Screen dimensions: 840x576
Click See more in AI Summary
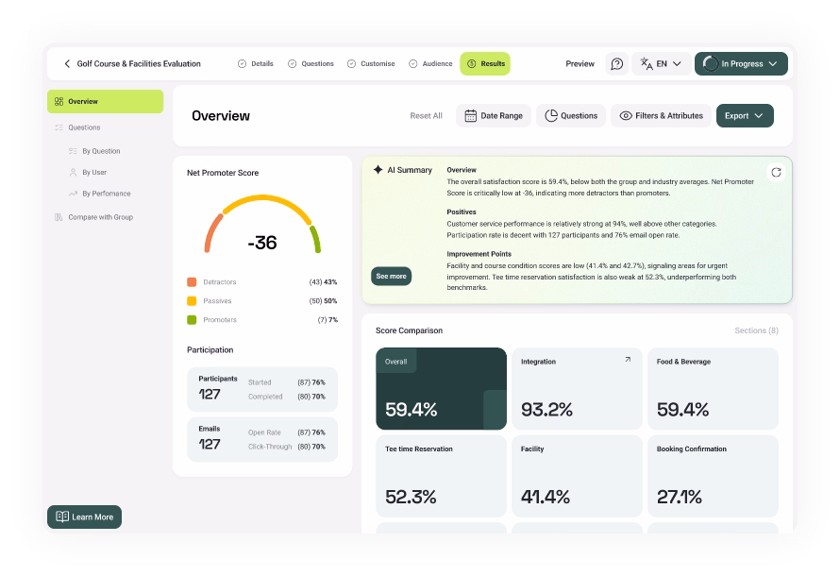tap(391, 276)
